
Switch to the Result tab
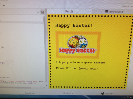click(x=69, y=11)
